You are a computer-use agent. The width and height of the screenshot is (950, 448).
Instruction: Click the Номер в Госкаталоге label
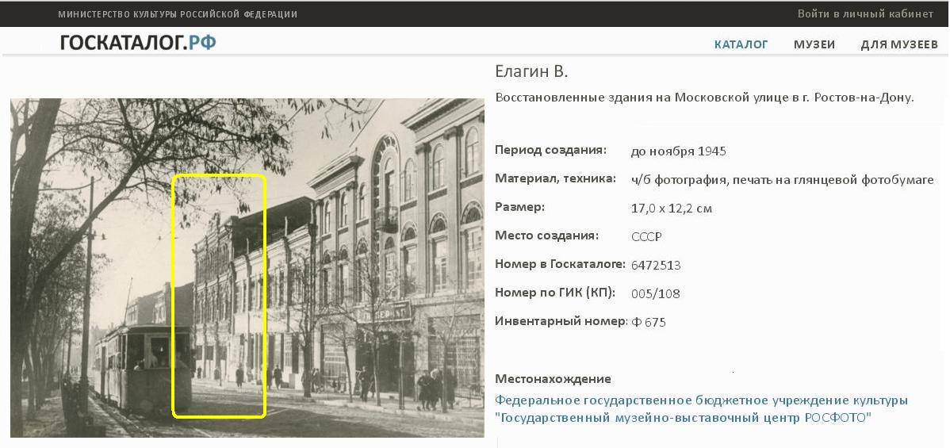pyautogui.click(x=561, y=264)
